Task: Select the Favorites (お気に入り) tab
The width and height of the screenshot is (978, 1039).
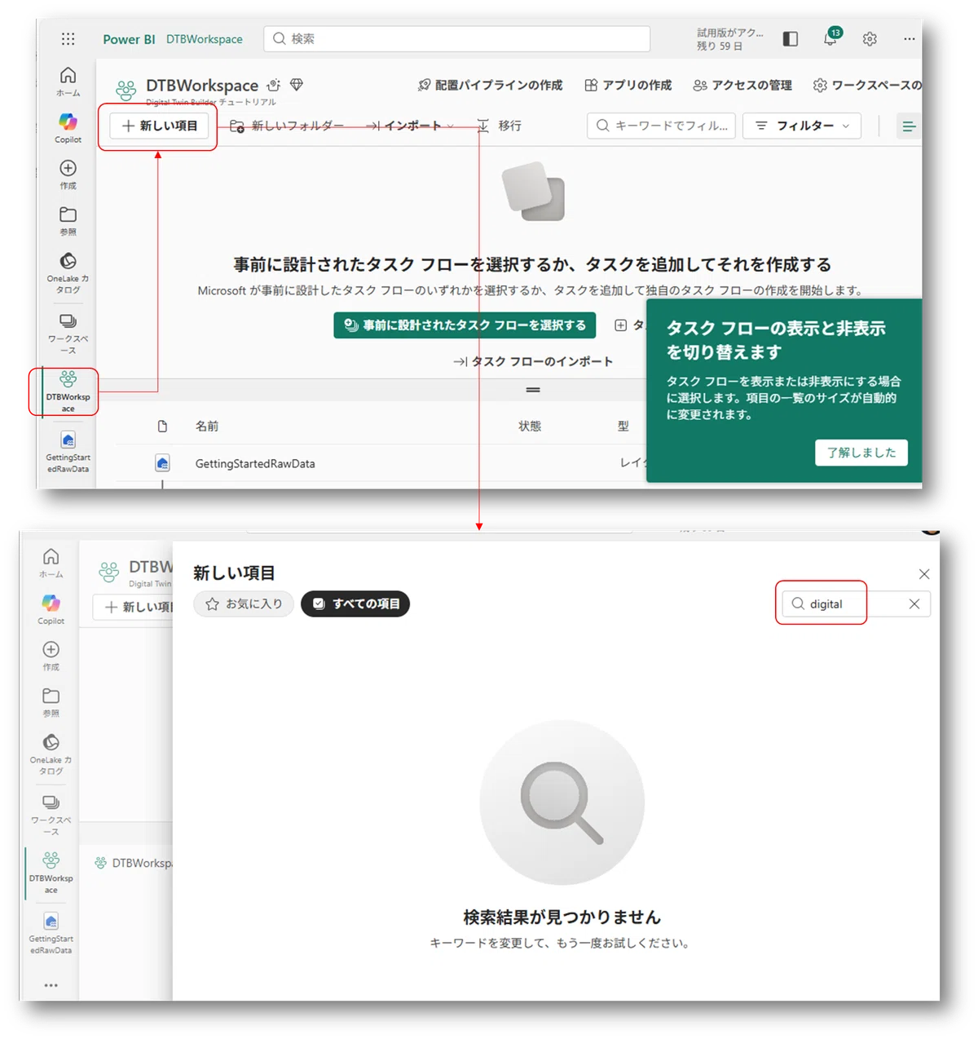Action: point(244,604)
